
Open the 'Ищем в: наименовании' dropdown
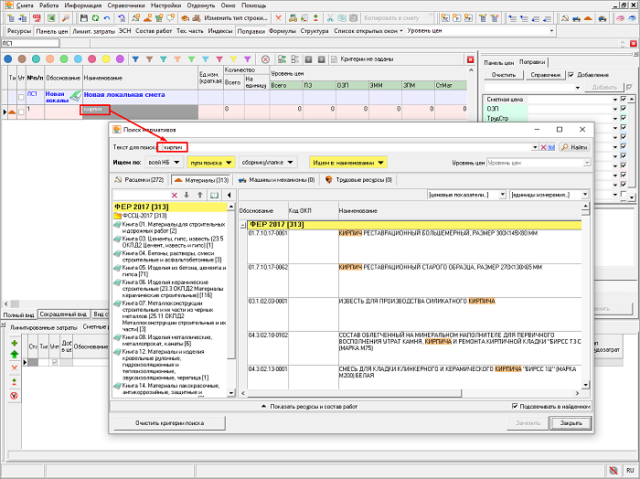tap(348, 163)
